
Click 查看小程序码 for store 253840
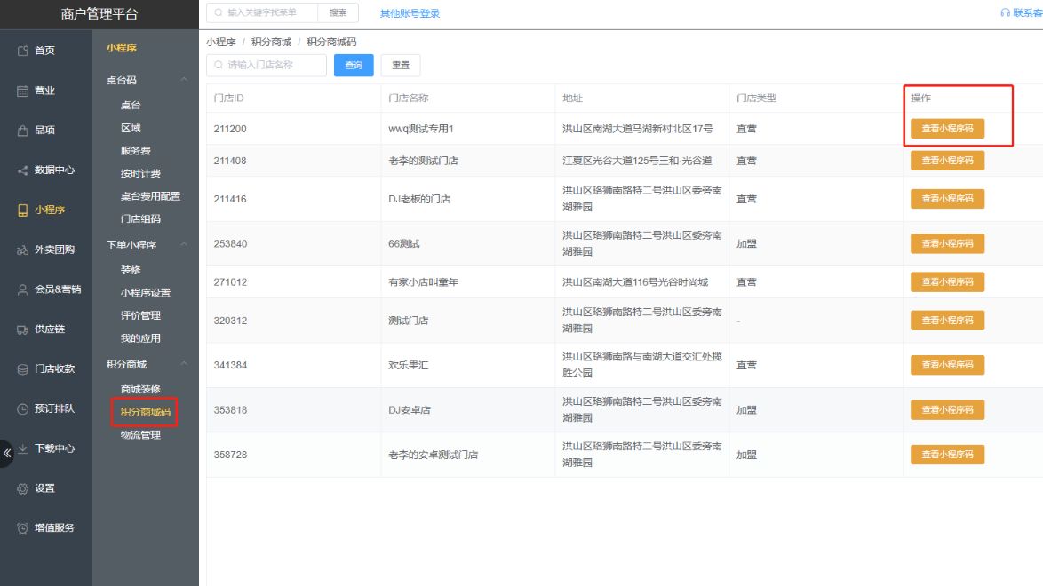coord(947,243)
